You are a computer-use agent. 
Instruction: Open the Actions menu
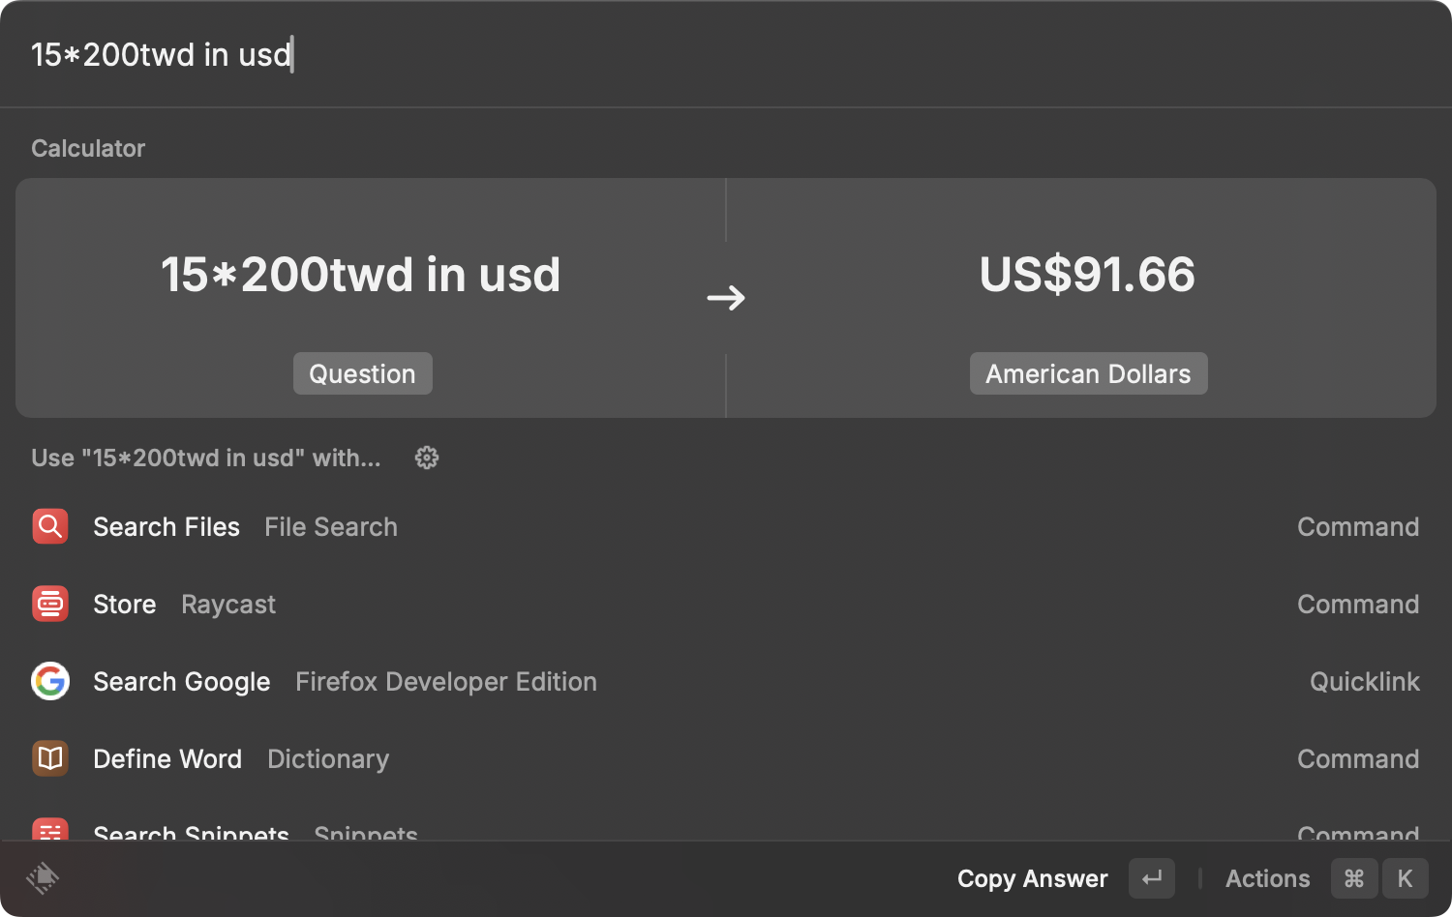pyautogui.click(x=1267, y=878)
